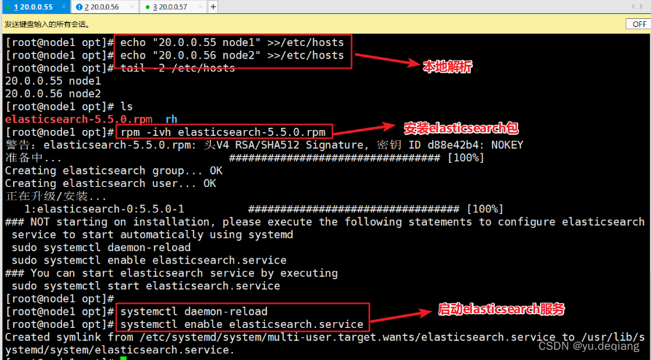Select red file name elasticsearch-5.5.0.rpm in ls output
The height and width of the screenshot is (360, 651).
pos(79,120)
